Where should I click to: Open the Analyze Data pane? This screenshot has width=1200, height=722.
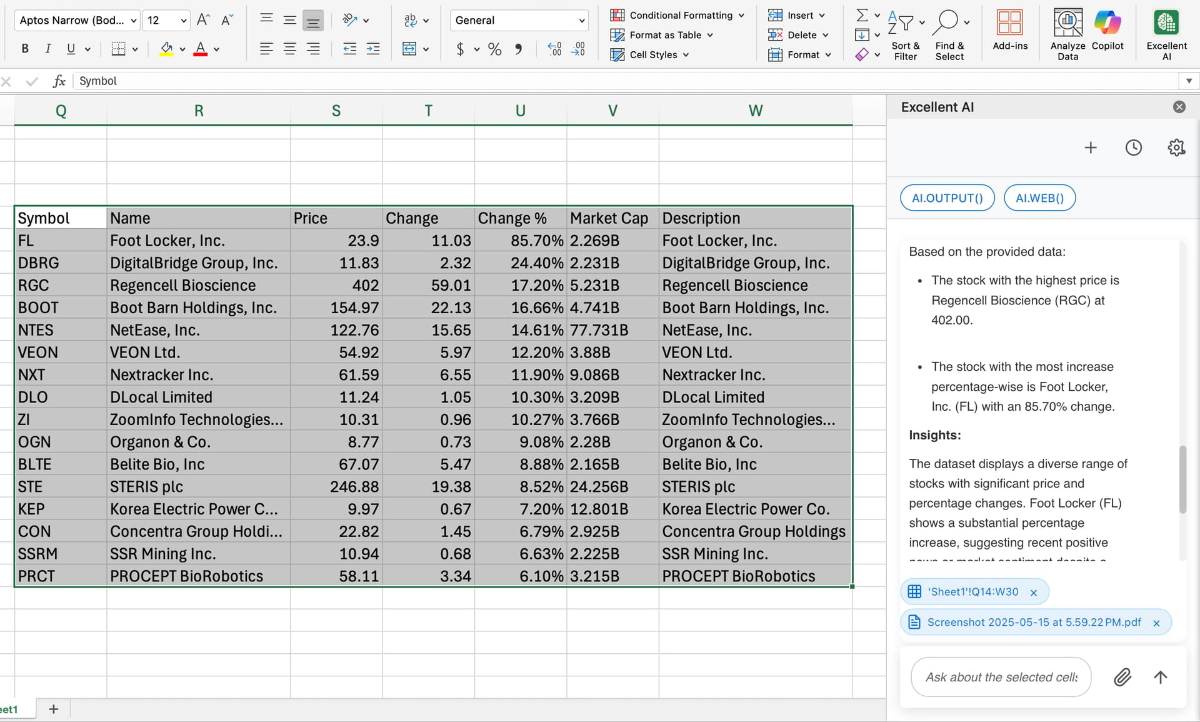[x=1067, y=33]
